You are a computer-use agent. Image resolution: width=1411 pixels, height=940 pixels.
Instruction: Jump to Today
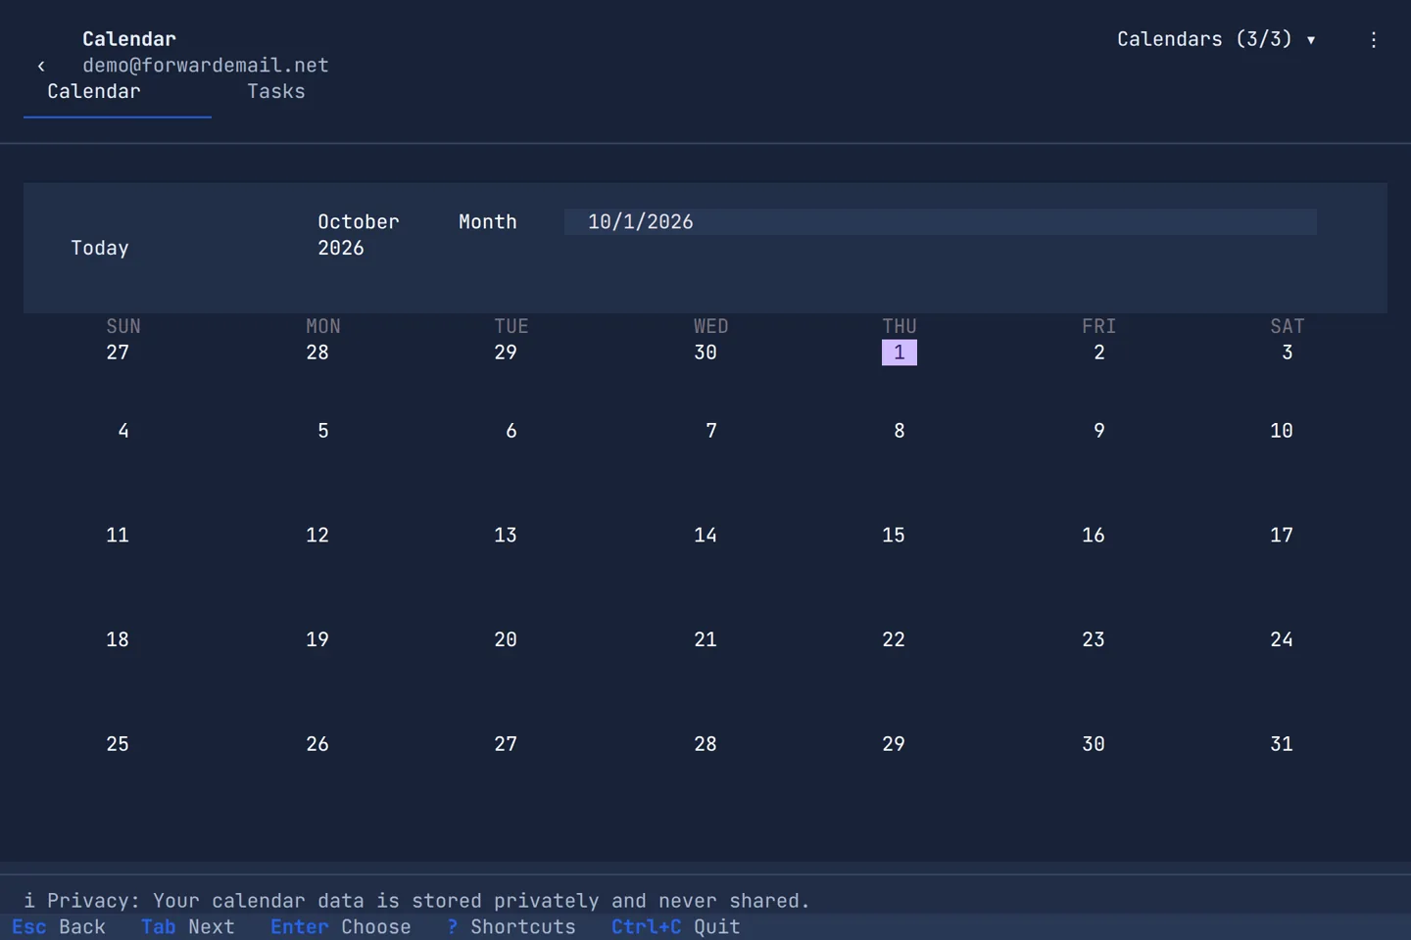(100, 248)
